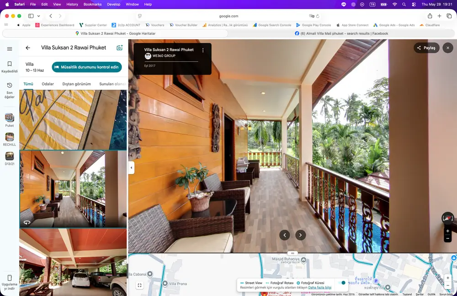Open Daha fazla bilgi link
This screenshot has height=296, width=457.
[x=320, y=287]
